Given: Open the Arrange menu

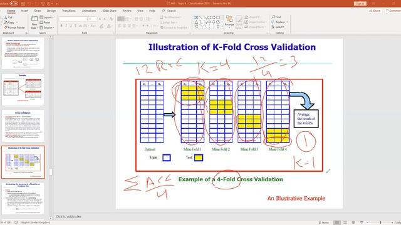Looking at the screenshot, I should (229, 21).
